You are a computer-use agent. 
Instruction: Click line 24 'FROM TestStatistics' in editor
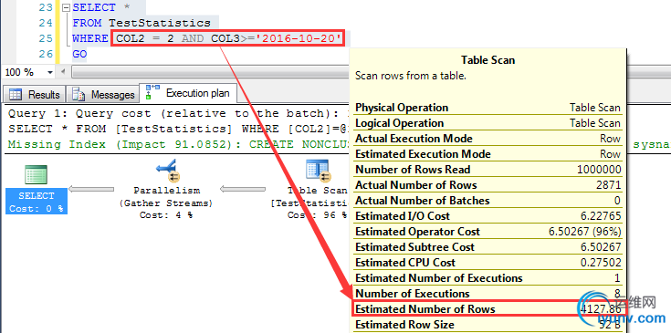(x=142, y=23)
